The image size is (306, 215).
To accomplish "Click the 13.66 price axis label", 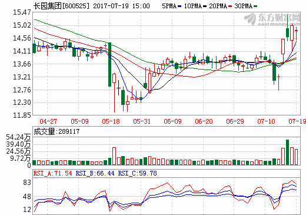I will pyautogui.click(x=22, y=64).
